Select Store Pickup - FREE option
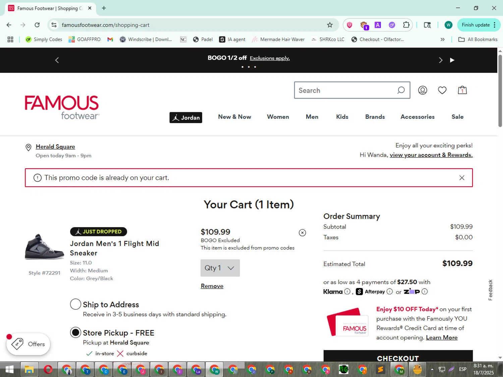The image size is (503, 377). pyautogui.click(x=75, y=332)
